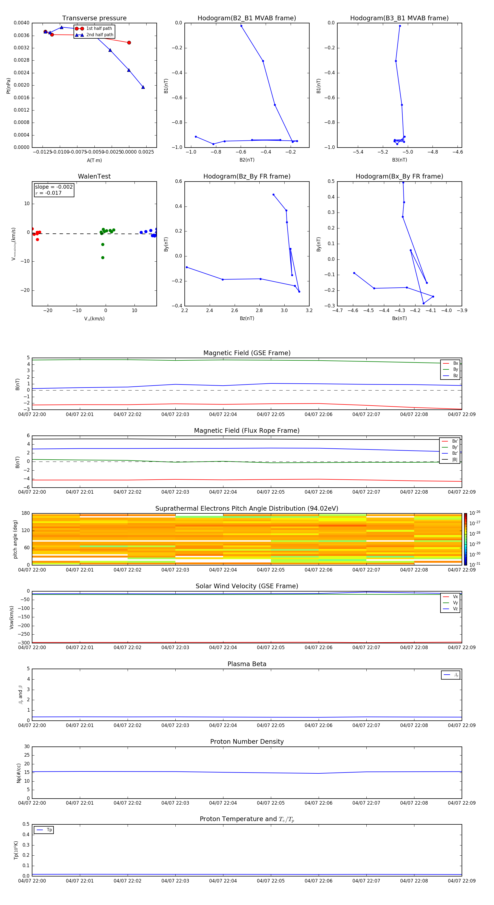Image resolution: width=494 pixels, height=905 pixels.
Task: Click the Bx legend entry in GSE magnetic field
Action: [450, 363]
